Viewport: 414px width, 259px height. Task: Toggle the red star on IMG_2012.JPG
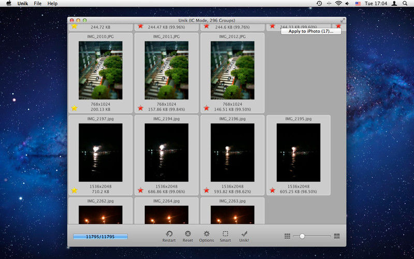(206, 108)
